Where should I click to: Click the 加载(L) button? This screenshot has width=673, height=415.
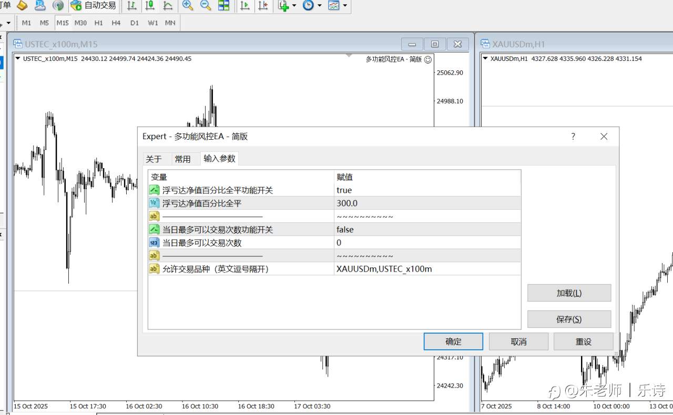[x=569, y=293]
